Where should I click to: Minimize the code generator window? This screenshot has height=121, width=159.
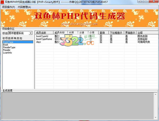(x=140, y=1)
